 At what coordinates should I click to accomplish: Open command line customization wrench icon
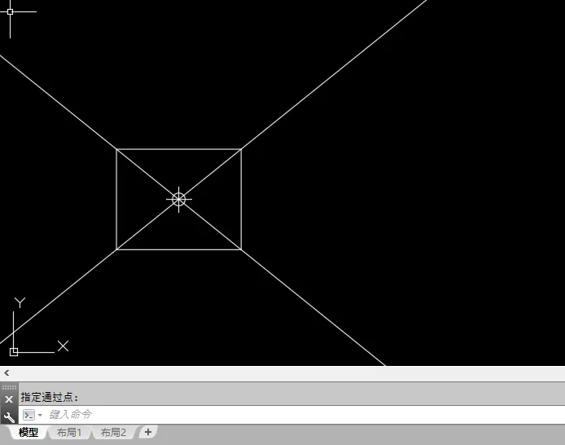(x=9, y=417)
